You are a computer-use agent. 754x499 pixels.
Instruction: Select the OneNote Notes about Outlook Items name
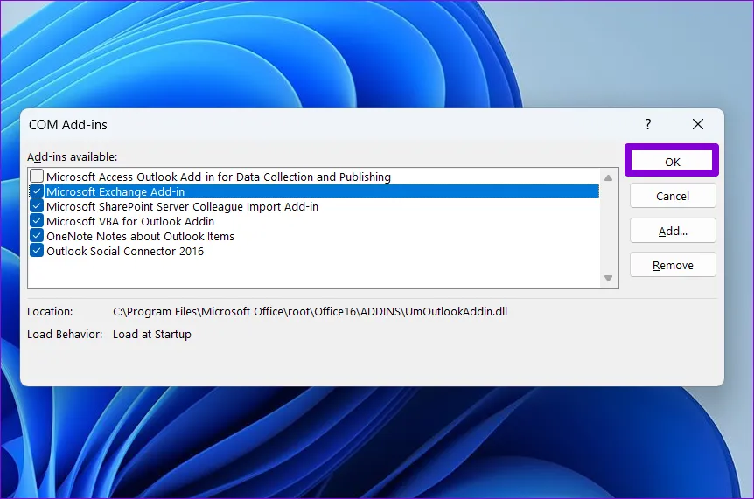click(x=140, y=236)
